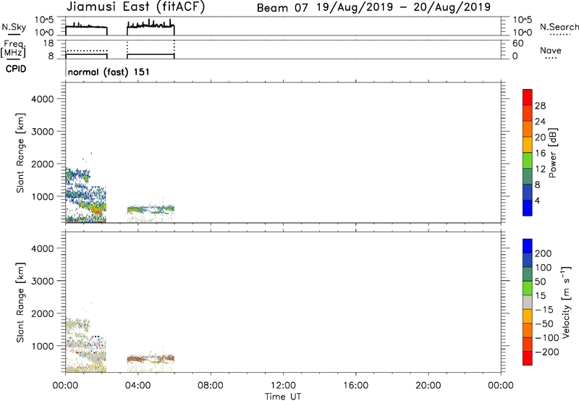Click the -50 label on the velocity colorbar
The image size is (579, 401).
point(544,324)
